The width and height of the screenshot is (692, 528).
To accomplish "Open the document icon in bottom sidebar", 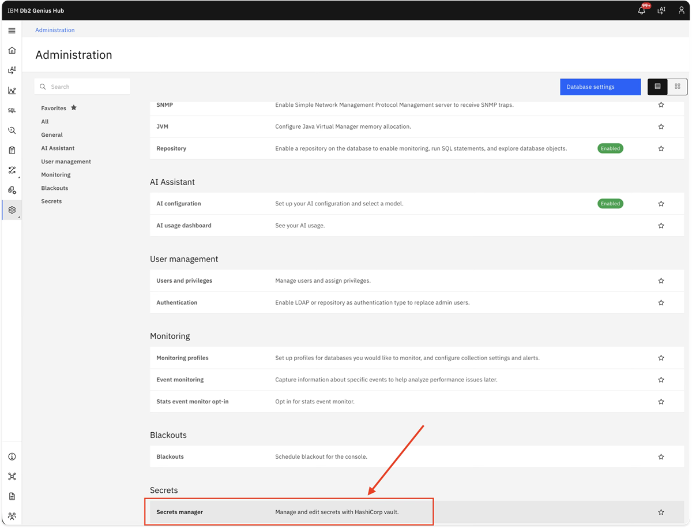I will coord(12,496).
